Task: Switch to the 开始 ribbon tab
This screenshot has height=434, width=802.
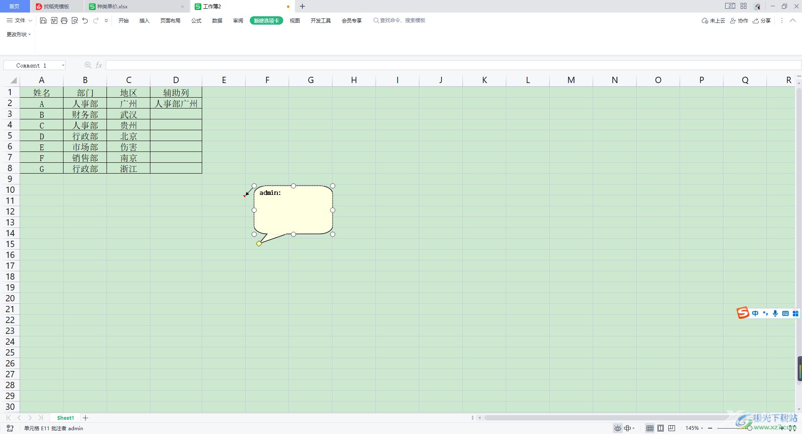Action: point(124,20)
